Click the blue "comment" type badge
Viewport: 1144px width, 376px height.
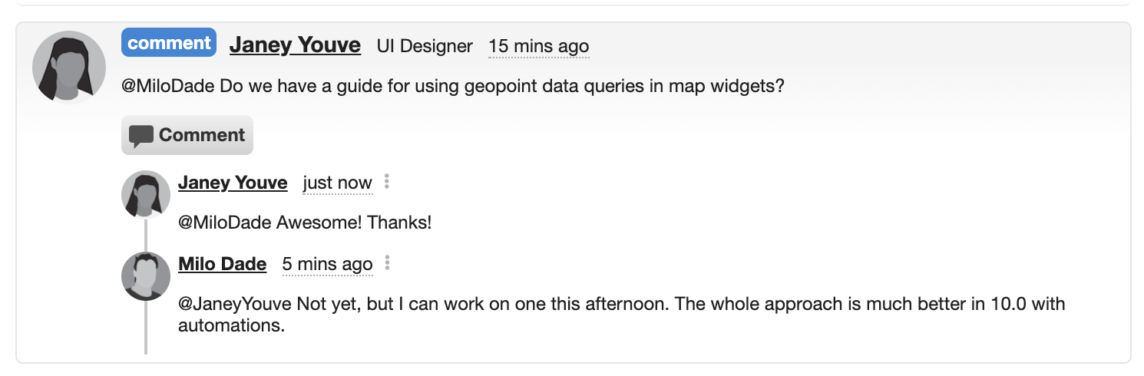[169, 43]
